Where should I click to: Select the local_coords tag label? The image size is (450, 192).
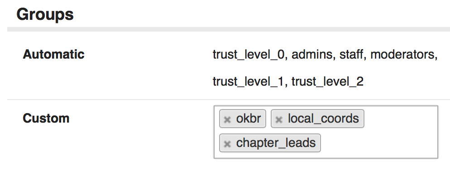323,119
